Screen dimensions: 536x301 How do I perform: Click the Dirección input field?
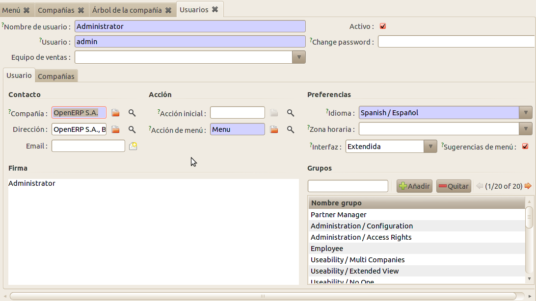click(79, 129)
